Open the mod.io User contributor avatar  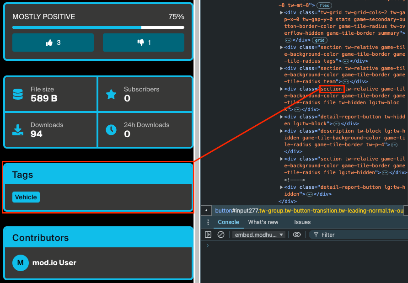tap(20, 263)
